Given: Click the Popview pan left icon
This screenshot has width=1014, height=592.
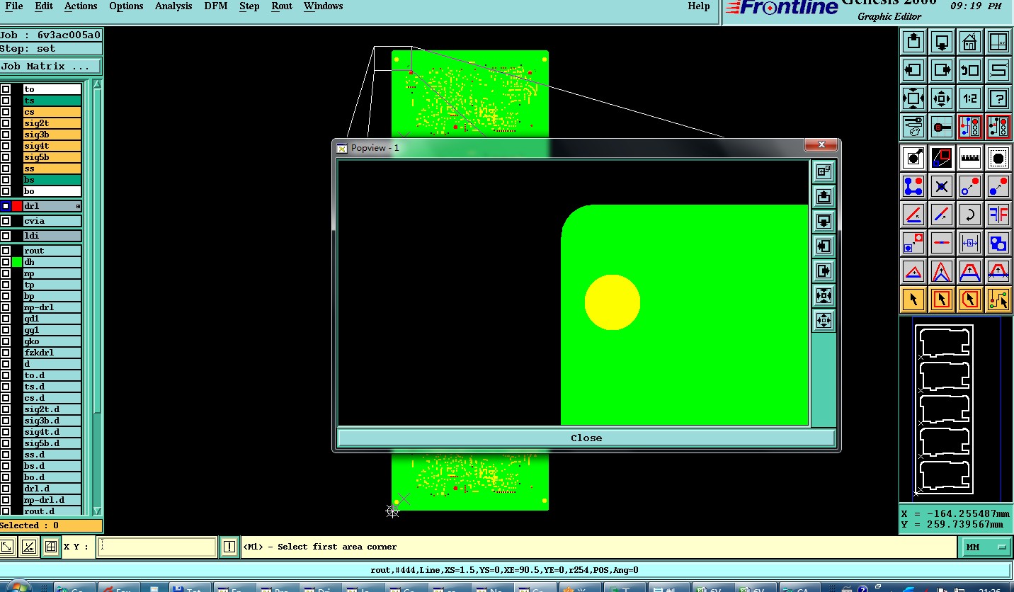Looking at the screenshot, I should tap(824, 246).
